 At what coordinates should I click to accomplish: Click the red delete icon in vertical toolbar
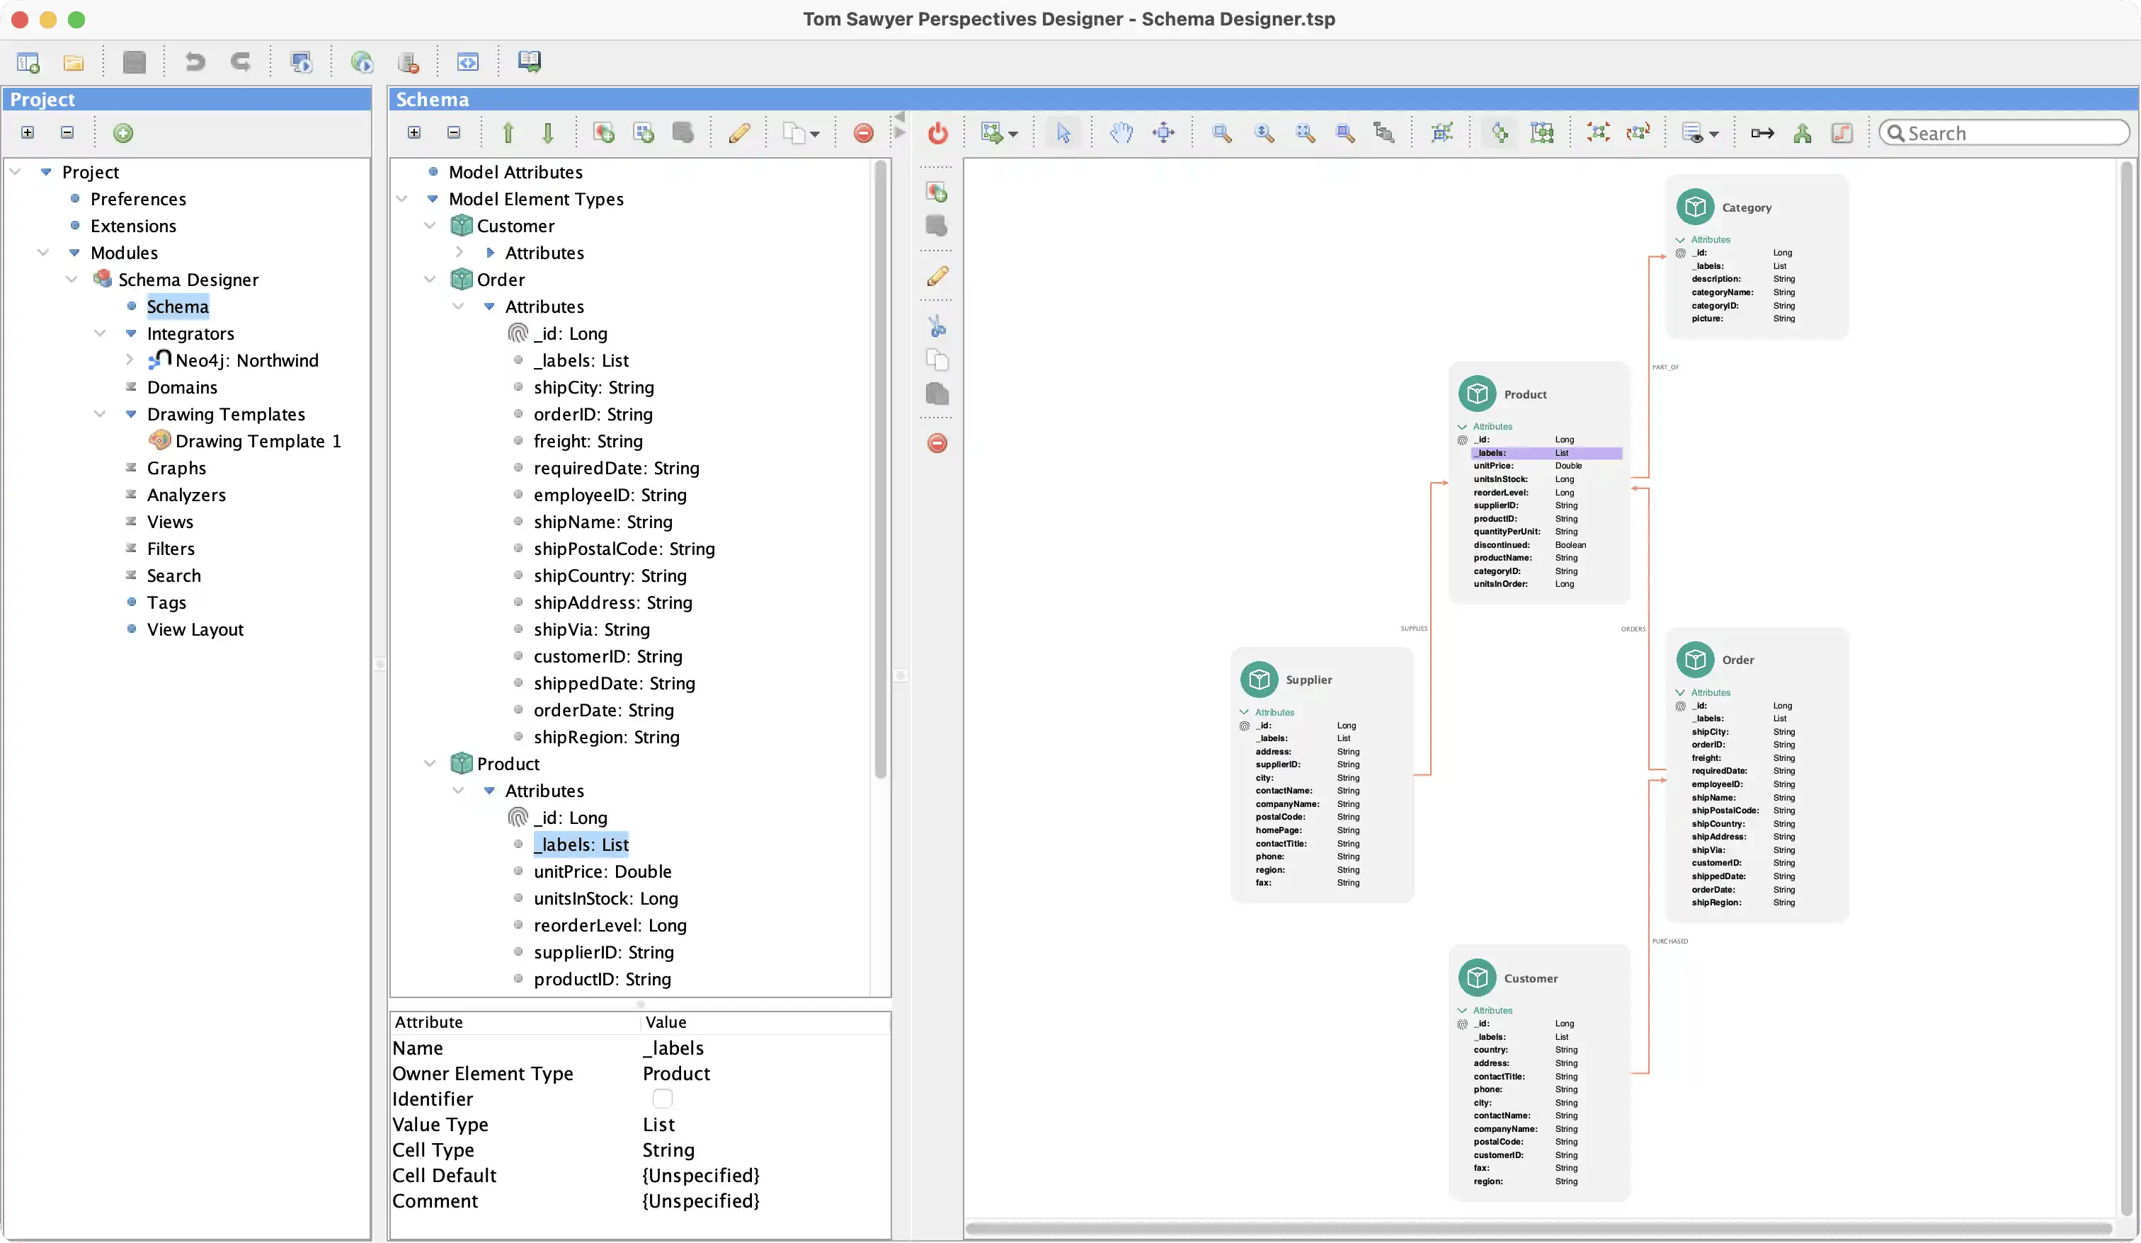pyautogui.click(x=937, y=442)
